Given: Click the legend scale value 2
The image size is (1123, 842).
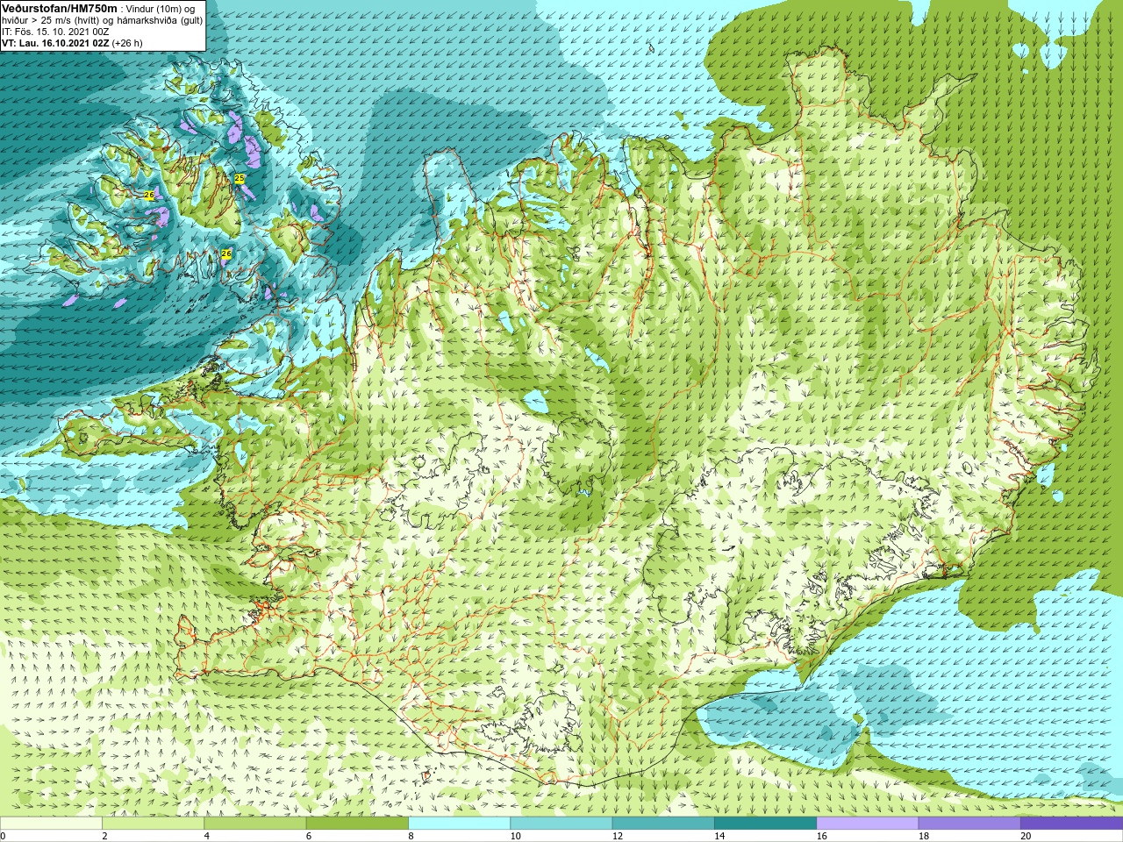Looking at the screenshot, I should pyautogui.click(x=104, y=836).
